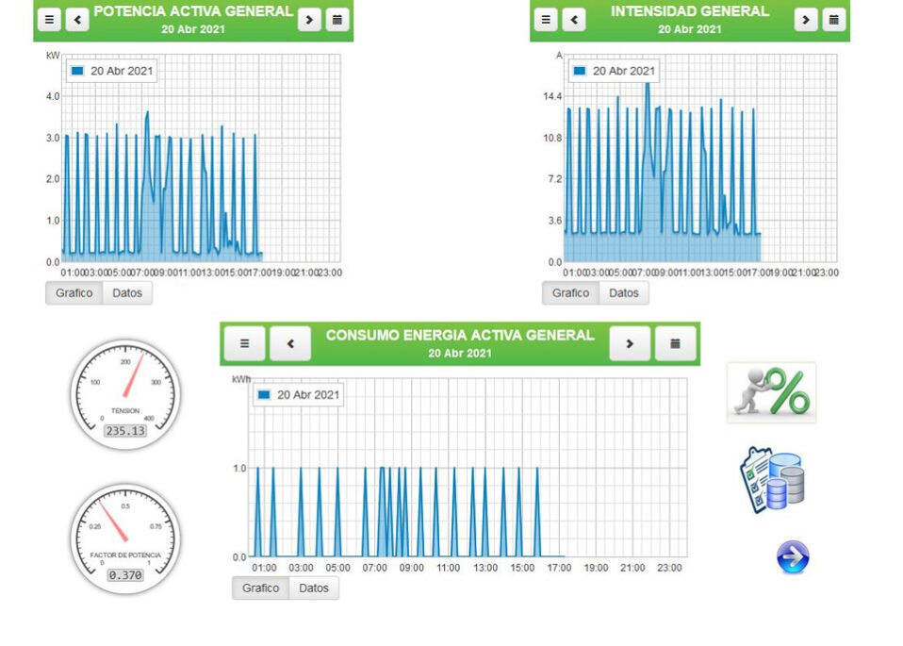Go to previous day in Intensidad General
Image resolution: width=903 pixels, height=646 pixels.
pos(574,20)
